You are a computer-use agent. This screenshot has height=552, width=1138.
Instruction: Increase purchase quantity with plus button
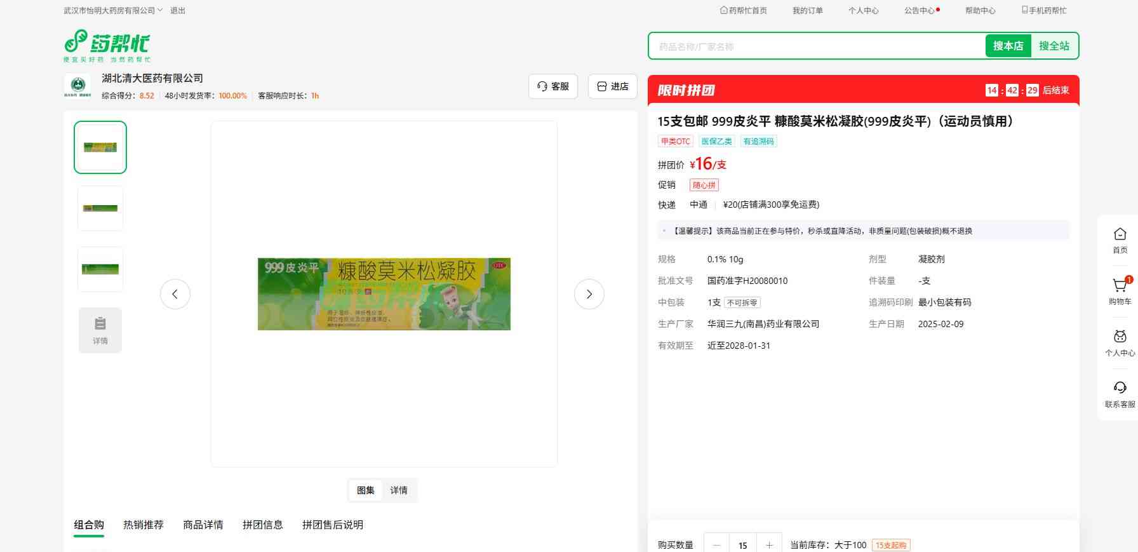click(x=769, y=545)
